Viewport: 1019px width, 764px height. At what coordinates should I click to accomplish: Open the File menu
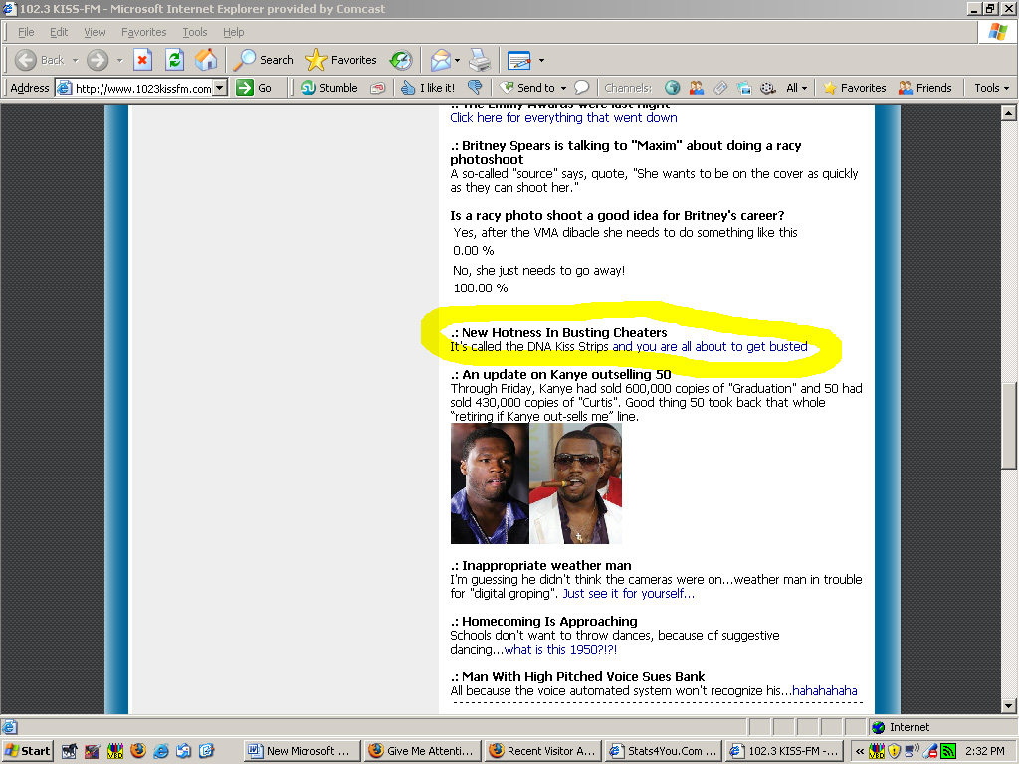[26, 32]
